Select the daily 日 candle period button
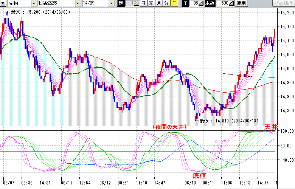295x189 pixels. coord(143,3)
